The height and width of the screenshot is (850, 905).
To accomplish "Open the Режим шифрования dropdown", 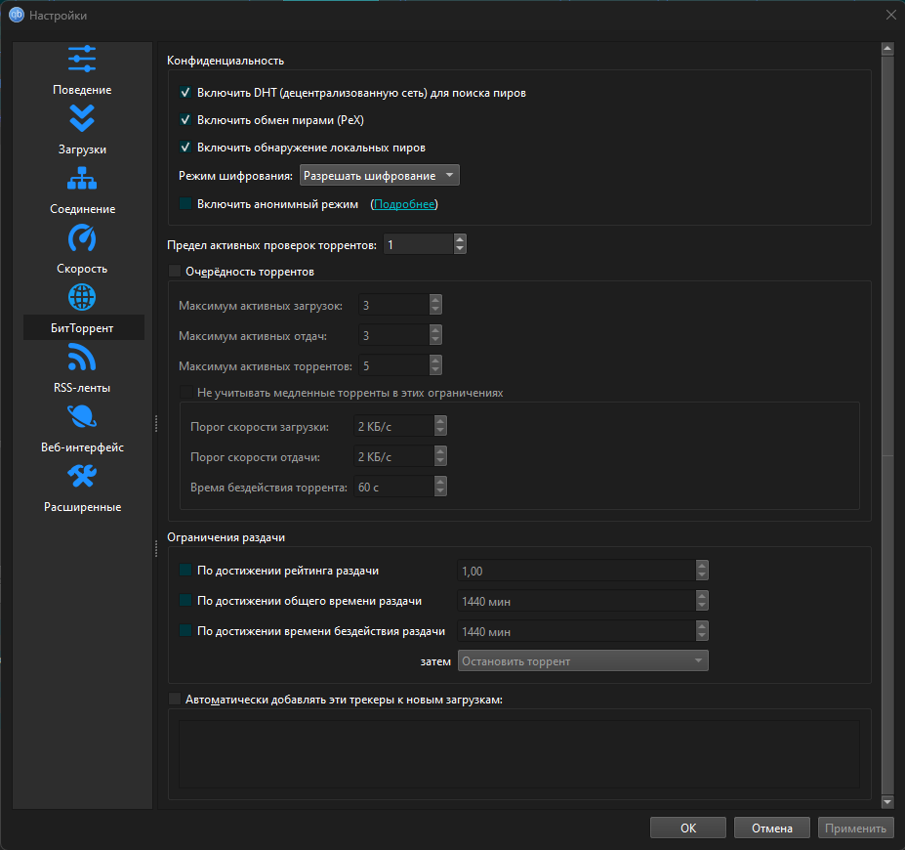I will coord(379,176).
